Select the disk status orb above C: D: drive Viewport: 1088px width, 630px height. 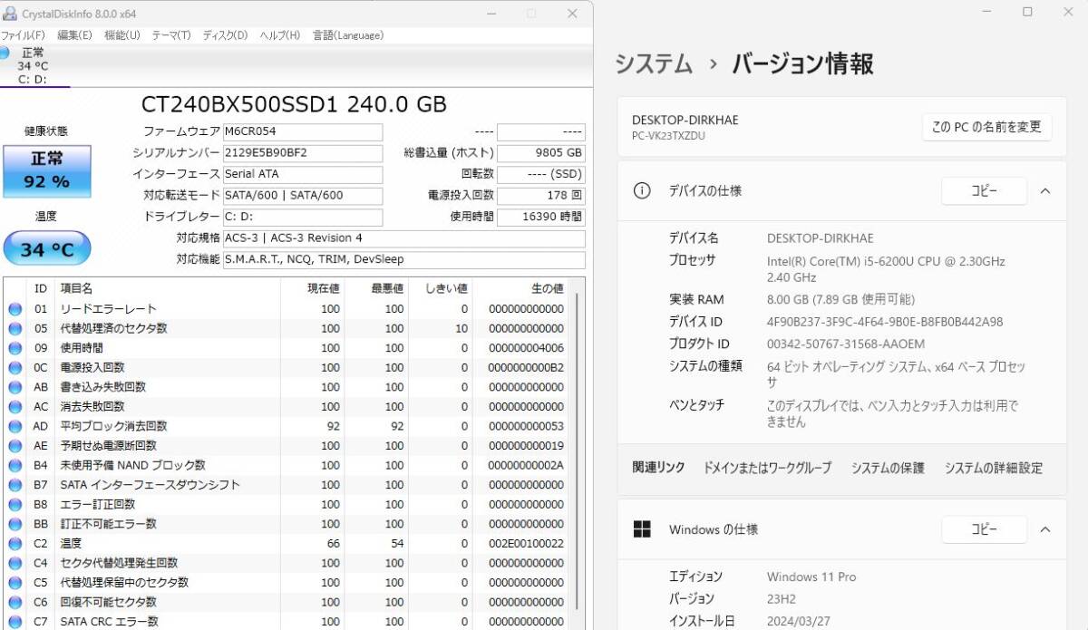(5, 53)
